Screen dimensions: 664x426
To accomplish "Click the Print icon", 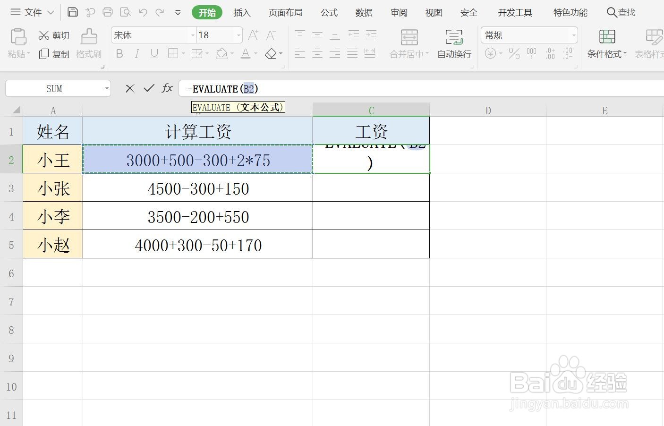I will pyautogui.click(x=107, y=12).
